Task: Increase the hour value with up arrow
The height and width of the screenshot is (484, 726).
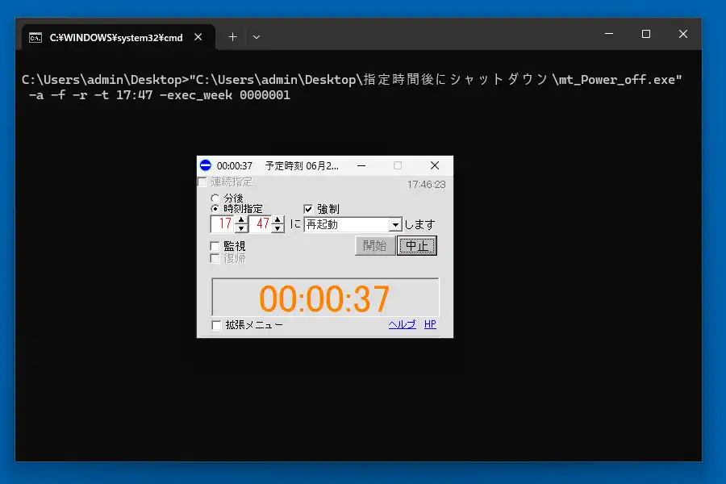Action: (x=240, y=219)
